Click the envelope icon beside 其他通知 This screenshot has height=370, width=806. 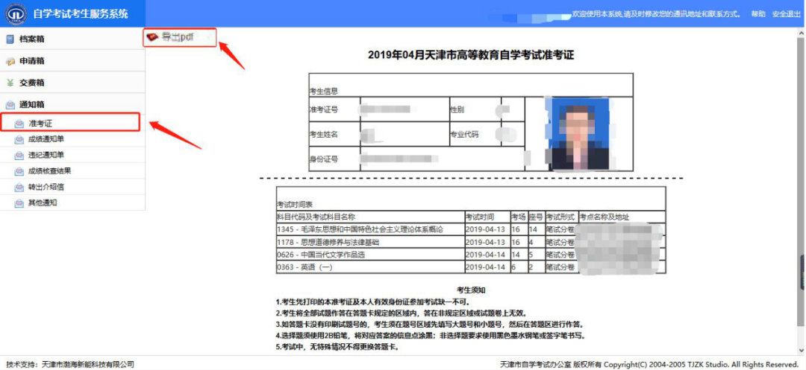tap(19, 202)
